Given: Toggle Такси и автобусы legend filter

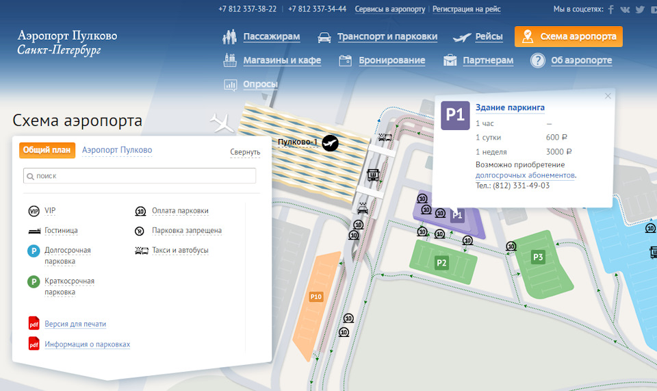Looking at the screenshot, I should pos(180,251).
